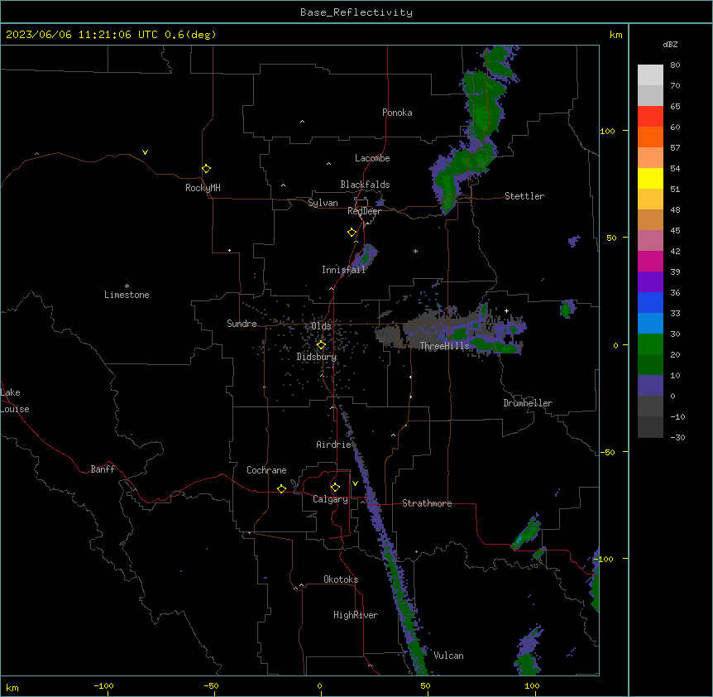Click the Banff town label
Viewport: 713px width, 697px height.
pyautogui.click(x=103, y=469)
